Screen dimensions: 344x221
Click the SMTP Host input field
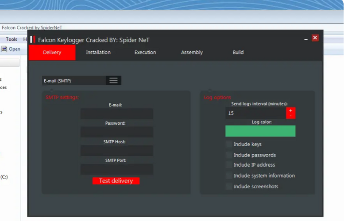coord(117,150)
